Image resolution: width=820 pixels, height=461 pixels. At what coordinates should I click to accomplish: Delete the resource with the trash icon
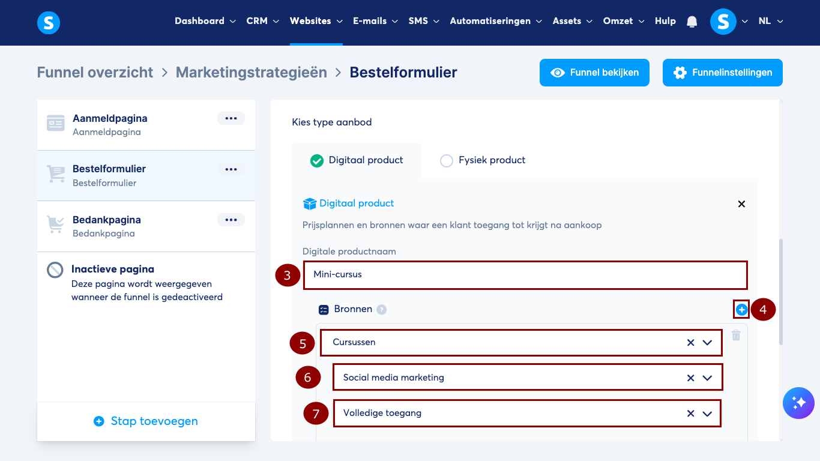(736, 336)
